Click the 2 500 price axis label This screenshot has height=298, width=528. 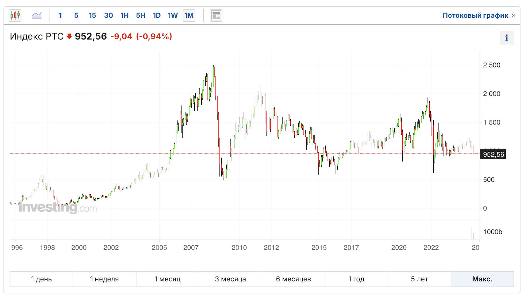[492, 65]
